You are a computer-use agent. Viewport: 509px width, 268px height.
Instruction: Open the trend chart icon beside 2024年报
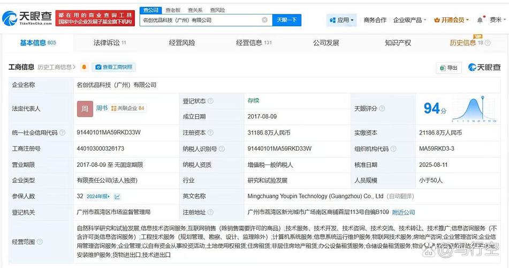pyautogui.click(x=118, y=197)
